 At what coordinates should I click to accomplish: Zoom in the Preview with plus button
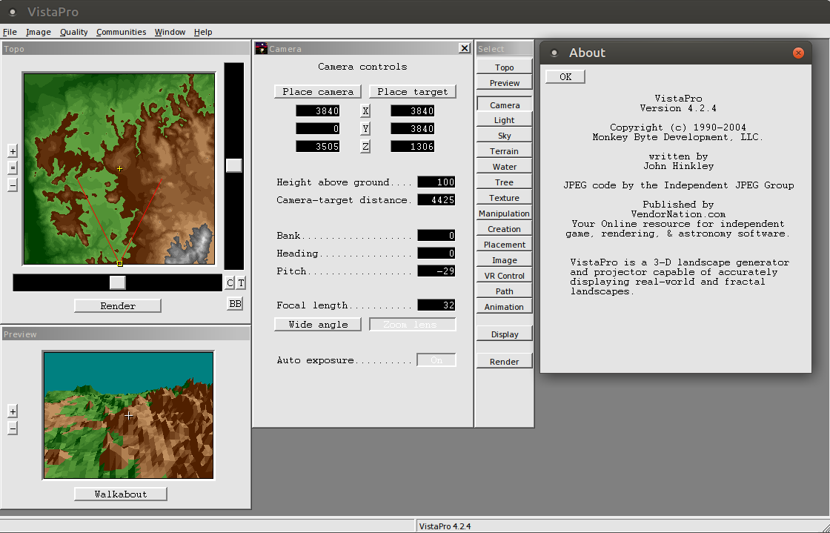pos(13,411)
